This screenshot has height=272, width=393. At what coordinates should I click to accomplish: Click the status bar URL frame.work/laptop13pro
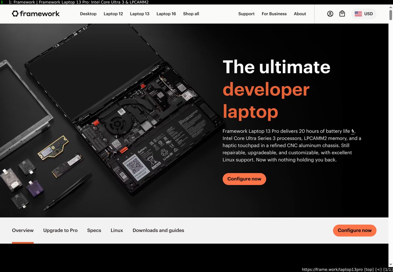(x=332, y=269)
